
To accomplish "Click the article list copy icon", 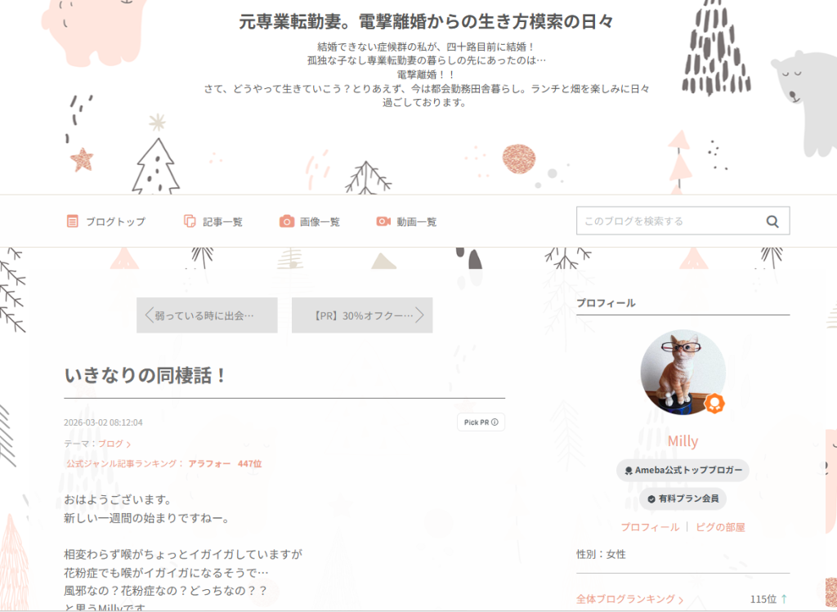I will (x=190, y=221).
